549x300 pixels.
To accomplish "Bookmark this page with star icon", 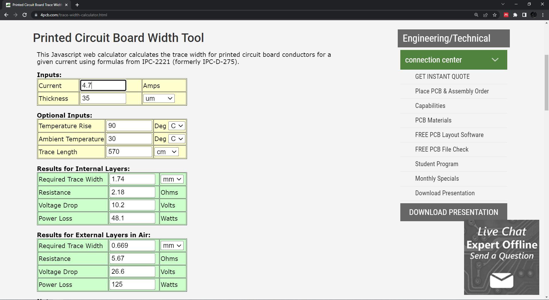I will coord(495,15).
